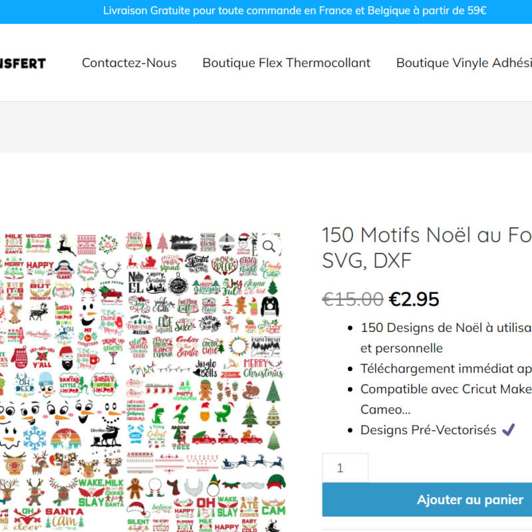The image size is (532, 532).
Task: Click the Merry Christmas antlers design
Action: point(263,368)
